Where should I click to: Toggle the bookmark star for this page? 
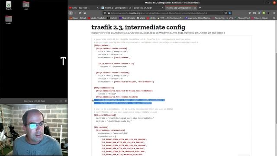(230, 13)
